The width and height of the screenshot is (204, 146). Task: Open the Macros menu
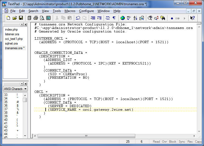[x=70, y=11]
